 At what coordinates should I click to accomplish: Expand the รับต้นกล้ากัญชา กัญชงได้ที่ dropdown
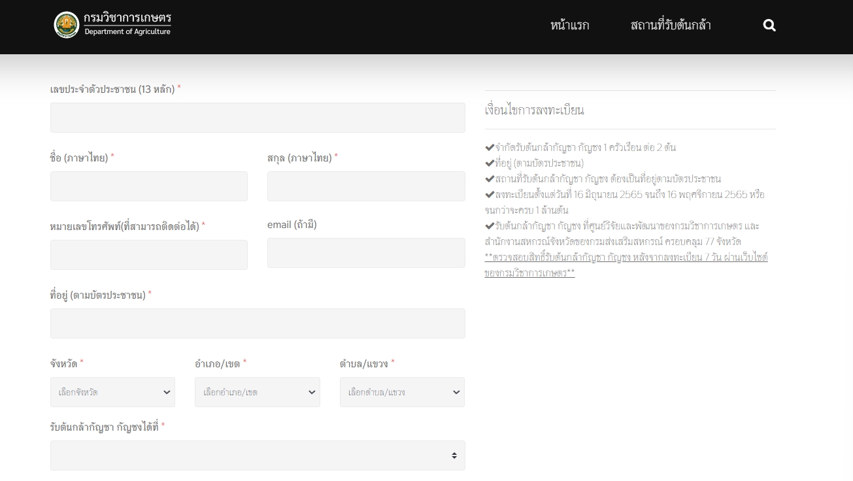coord(257,456)
